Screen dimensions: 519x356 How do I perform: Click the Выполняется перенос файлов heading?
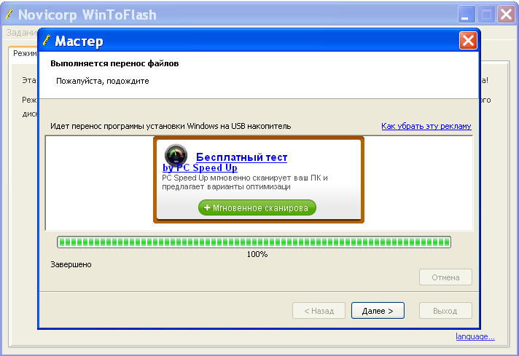[114, 63]
